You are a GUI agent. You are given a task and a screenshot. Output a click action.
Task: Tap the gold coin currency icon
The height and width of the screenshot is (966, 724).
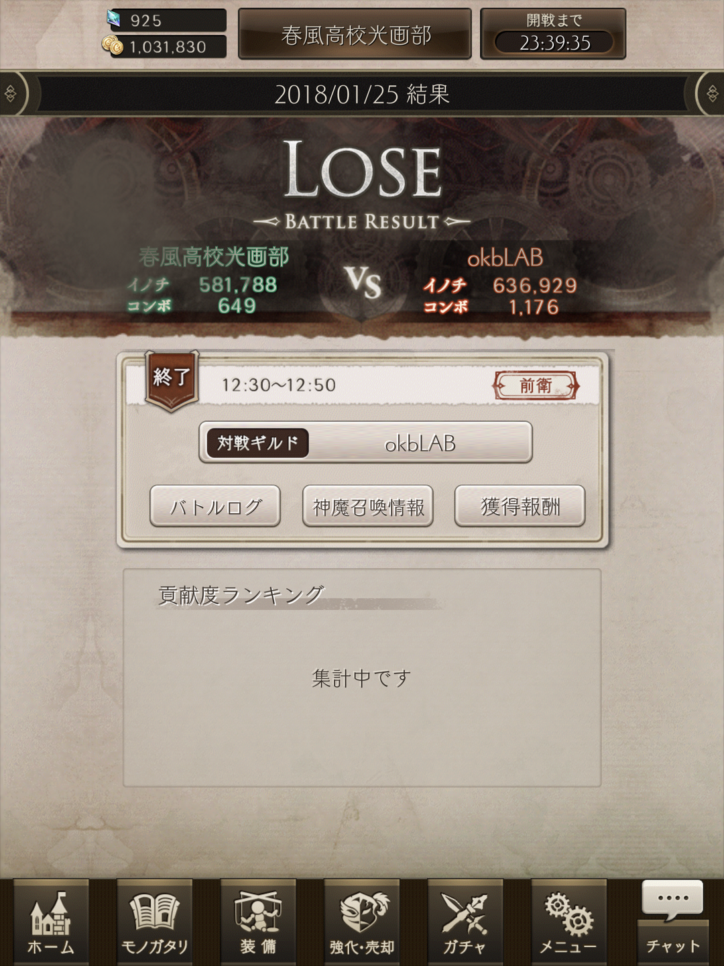point(113,46)
